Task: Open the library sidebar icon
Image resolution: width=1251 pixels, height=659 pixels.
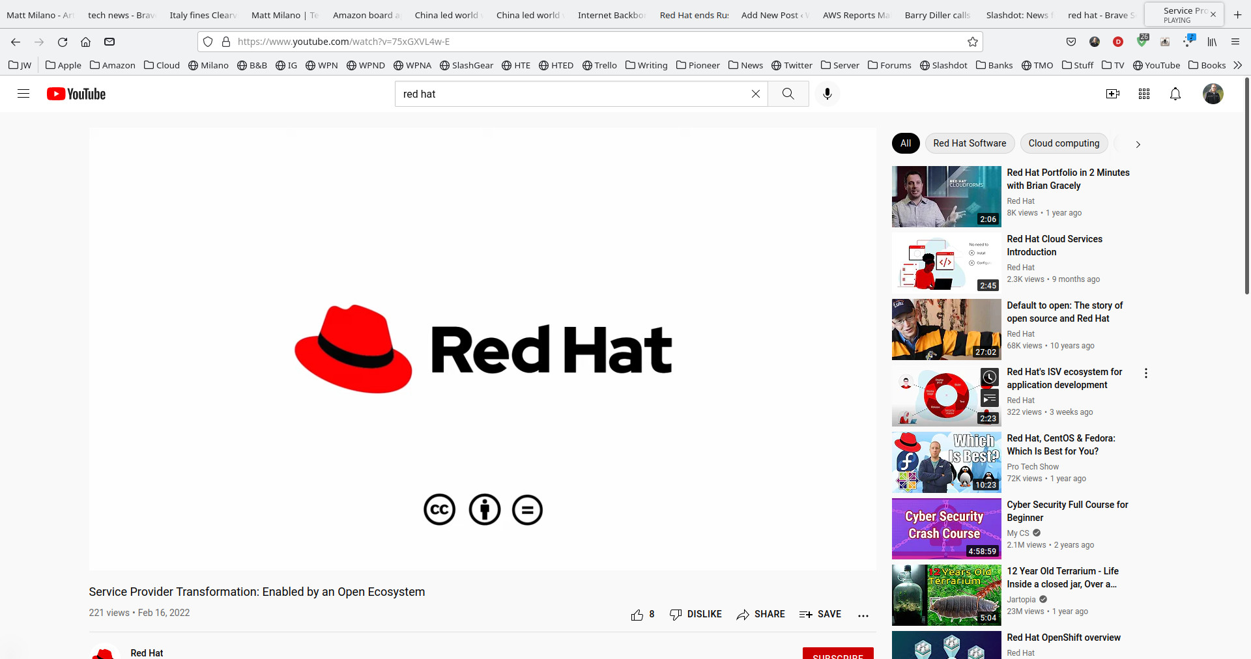Action: coord(1212,42)
